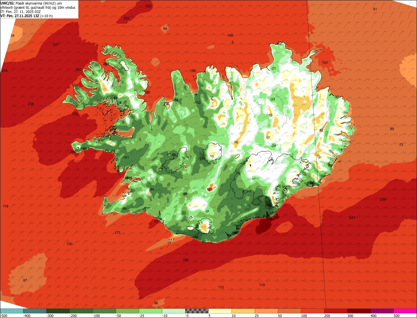Select the 237 flux value
This screenshot has width=417, height=318.
click(56, 45)
